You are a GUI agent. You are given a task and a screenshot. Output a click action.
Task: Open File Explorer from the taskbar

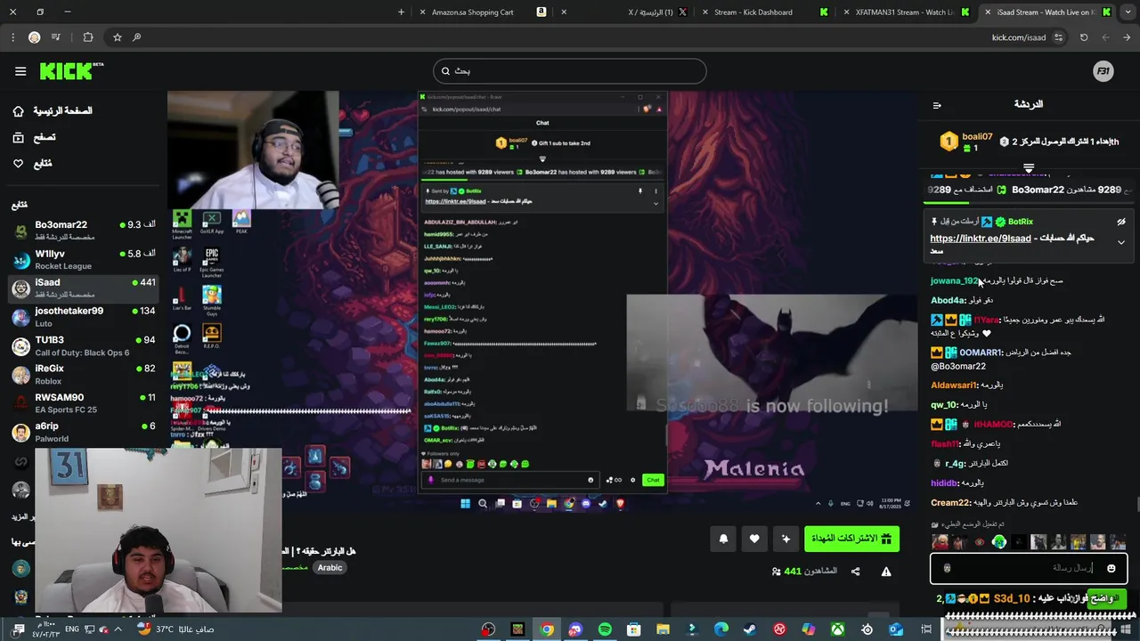[x=663, y=629]
